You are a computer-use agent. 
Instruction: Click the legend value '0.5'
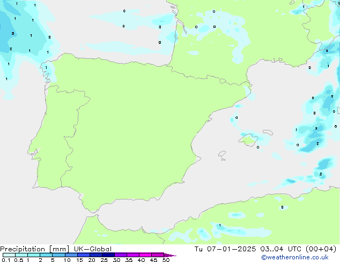click(18, 260)
